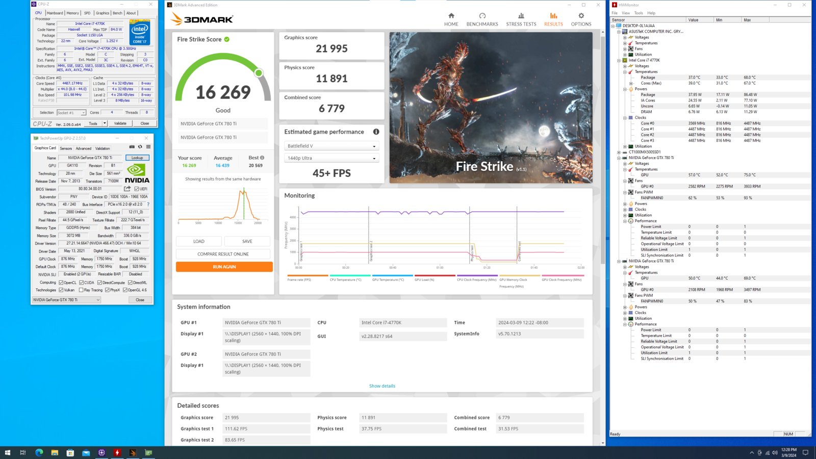Open the CPU-Z Tools dropdown arrow

105,123
